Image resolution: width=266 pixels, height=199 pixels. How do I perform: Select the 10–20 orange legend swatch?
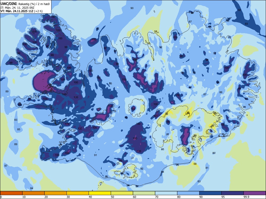point(34,193)
